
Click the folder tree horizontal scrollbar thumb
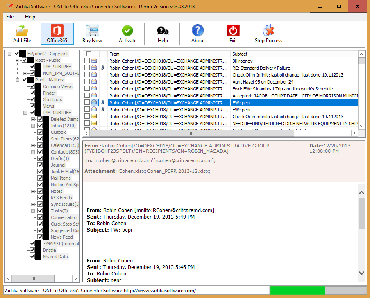pos(33,278)
